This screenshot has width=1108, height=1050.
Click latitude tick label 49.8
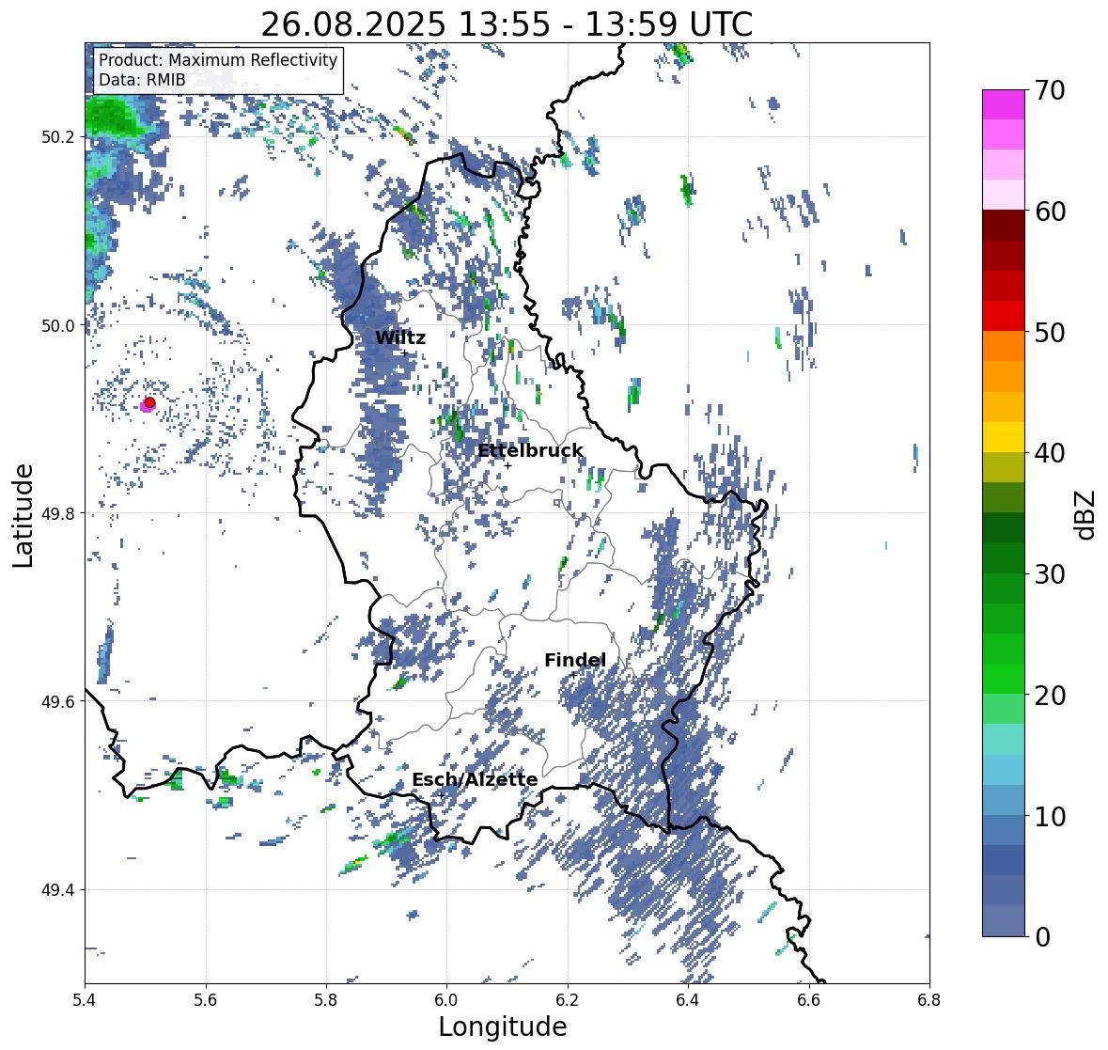point(58,513)
